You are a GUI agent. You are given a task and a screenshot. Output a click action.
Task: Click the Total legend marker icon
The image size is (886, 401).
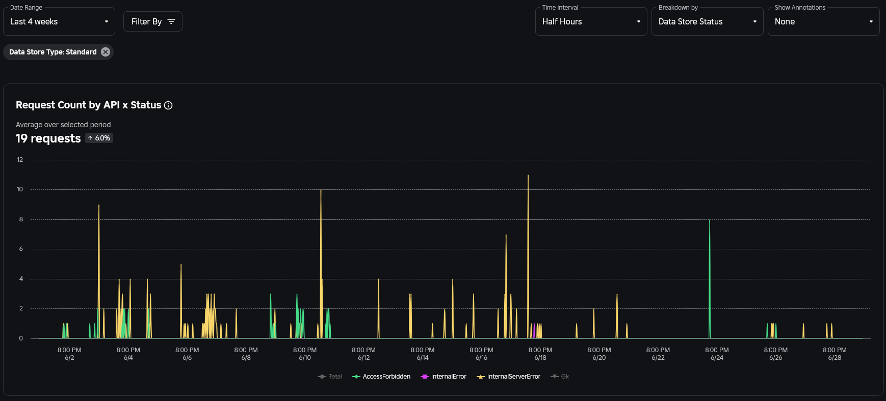point(322,377)
